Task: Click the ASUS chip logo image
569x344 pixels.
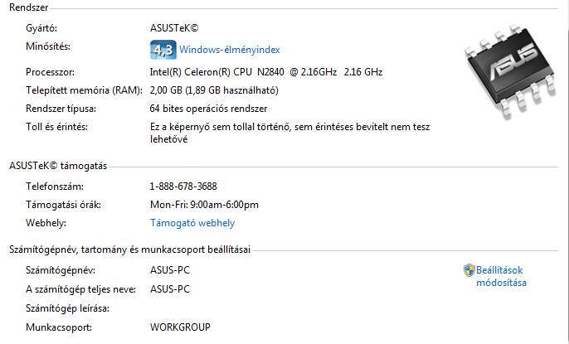Action: click(511, 71)
